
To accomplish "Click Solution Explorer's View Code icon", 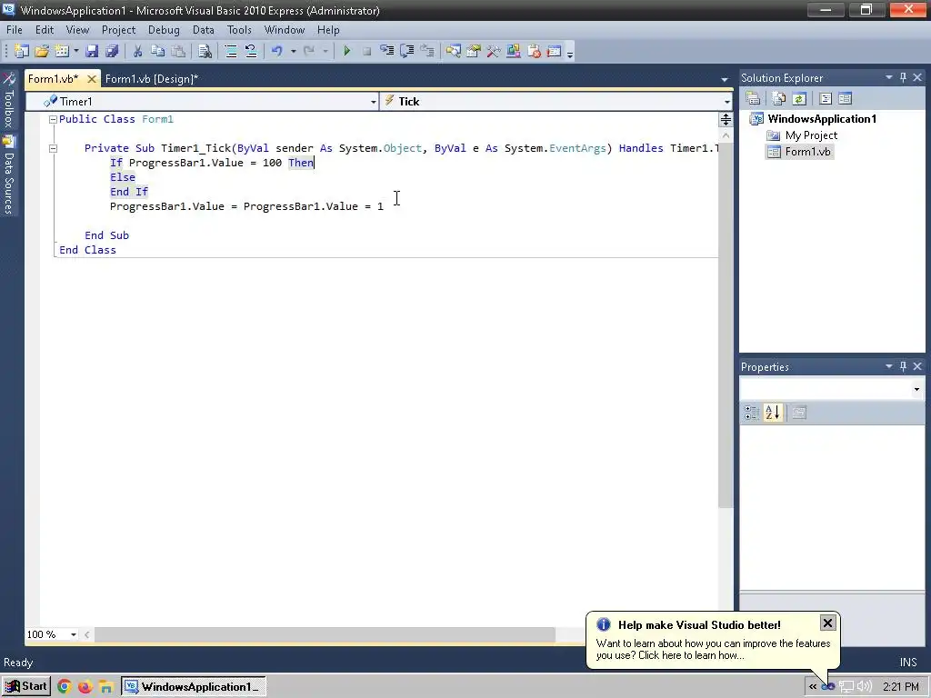I will click(826, 98).
